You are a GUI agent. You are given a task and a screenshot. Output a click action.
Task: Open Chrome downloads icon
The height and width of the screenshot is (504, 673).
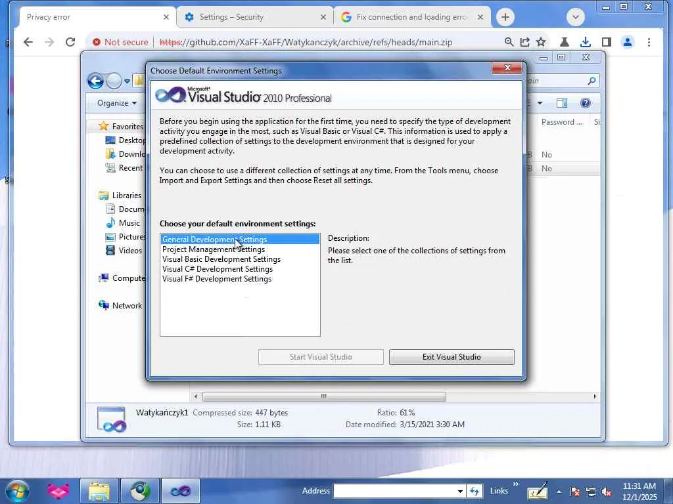[585, 42]
